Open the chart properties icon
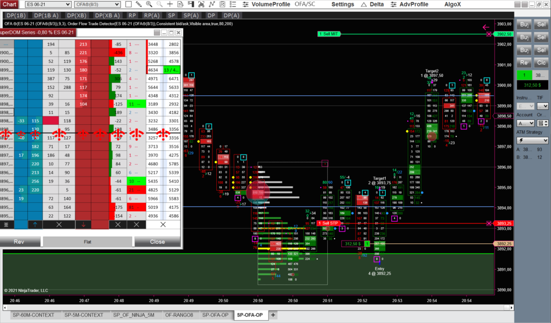The image size is (551, 323). click(222, 4)
